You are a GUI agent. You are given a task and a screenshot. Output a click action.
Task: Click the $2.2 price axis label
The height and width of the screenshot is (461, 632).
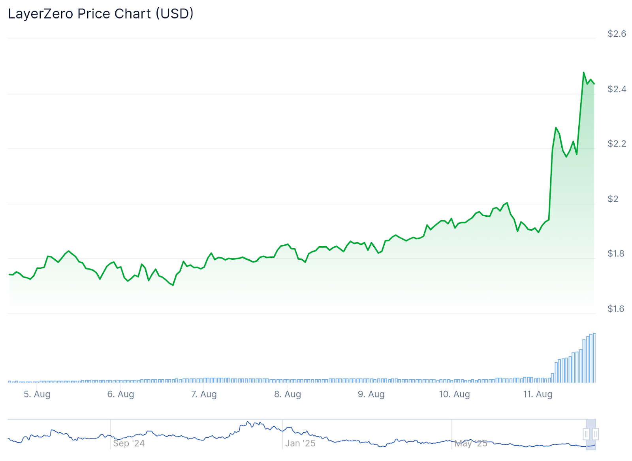coord(617,144)
